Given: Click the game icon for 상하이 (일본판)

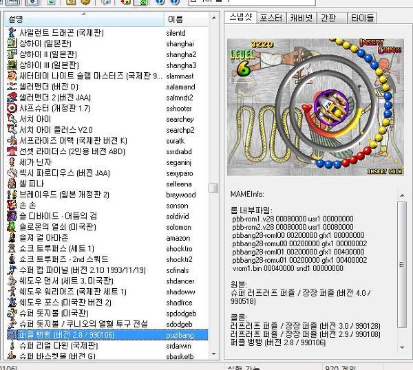Looking at the screenshot, I should point(12,43).
